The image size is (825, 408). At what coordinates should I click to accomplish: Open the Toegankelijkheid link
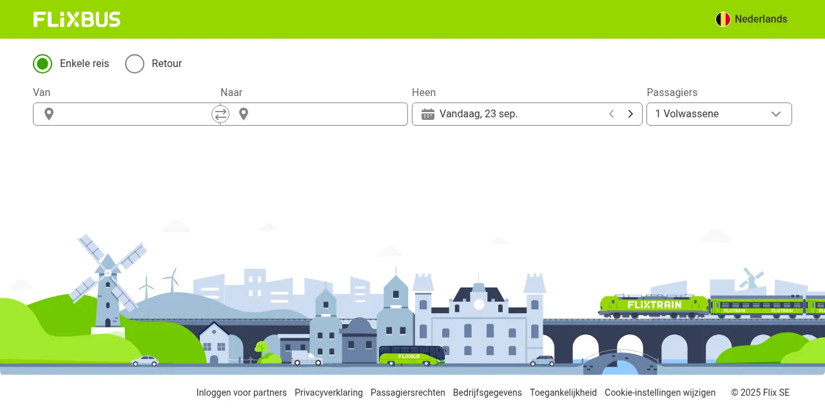563,393
